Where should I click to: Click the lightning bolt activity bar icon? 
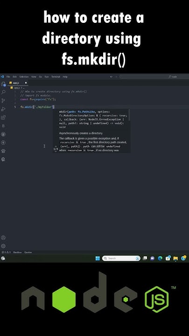coord(3,143)
